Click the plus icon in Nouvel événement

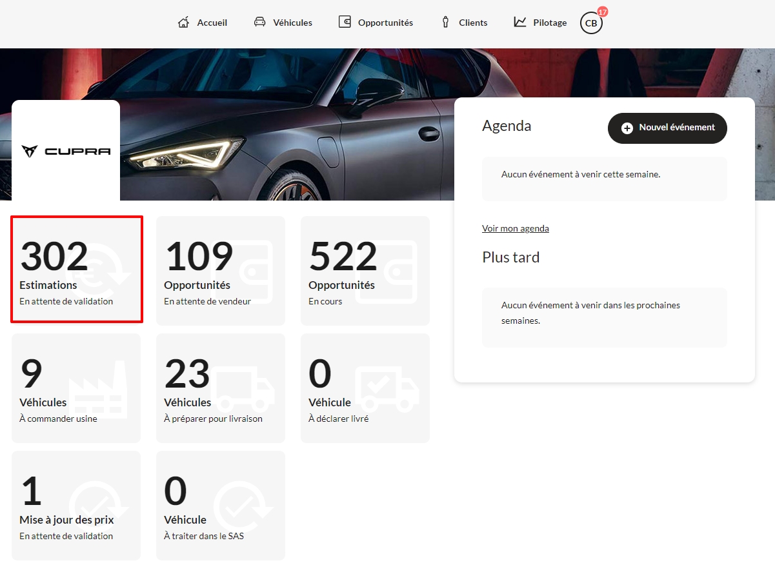tap(627, 128)
